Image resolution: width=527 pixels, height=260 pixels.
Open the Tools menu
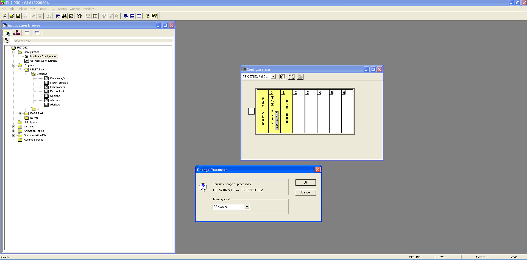[43, 9]
